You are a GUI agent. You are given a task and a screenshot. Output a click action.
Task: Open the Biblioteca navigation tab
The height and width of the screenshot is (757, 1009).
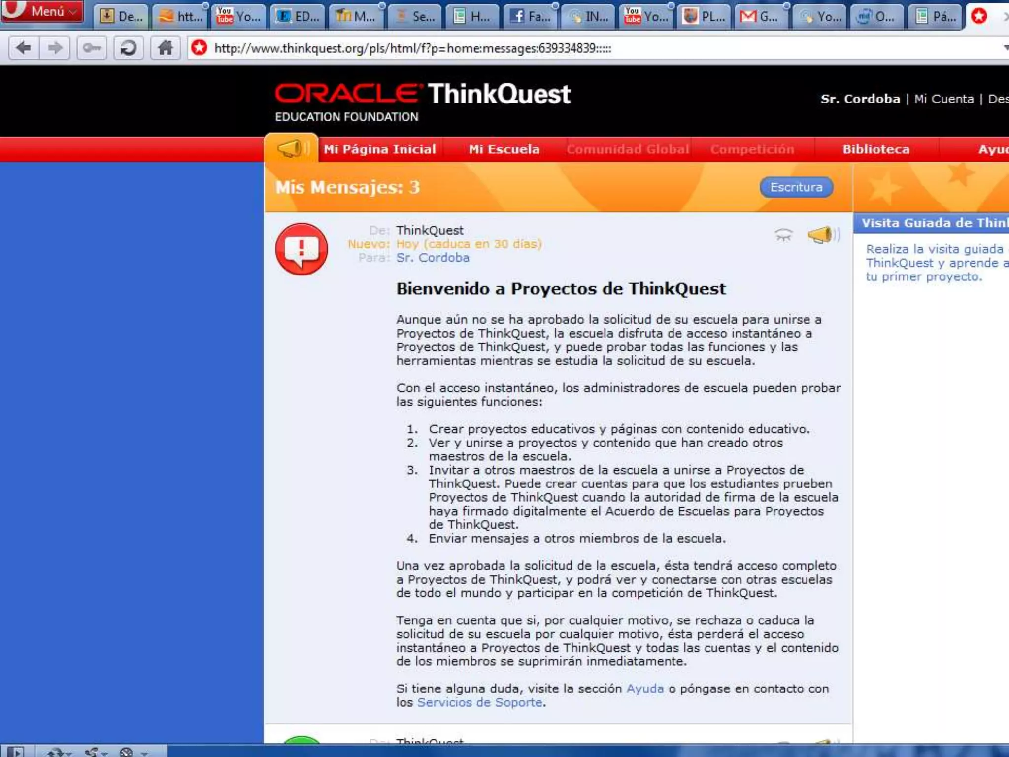875,149
